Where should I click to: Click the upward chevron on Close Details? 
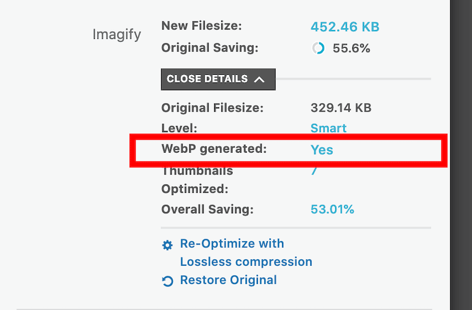259,79
